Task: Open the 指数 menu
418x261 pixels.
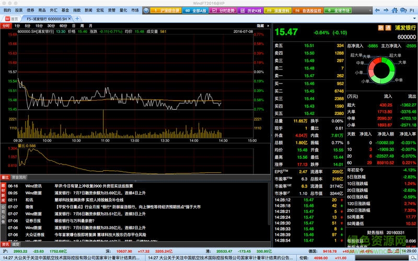Action: [77, 10]
